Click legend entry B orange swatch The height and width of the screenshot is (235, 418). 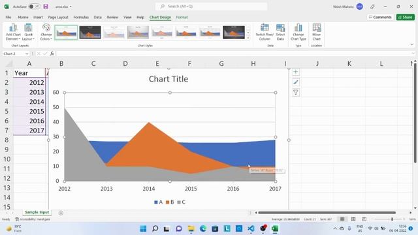167,202
